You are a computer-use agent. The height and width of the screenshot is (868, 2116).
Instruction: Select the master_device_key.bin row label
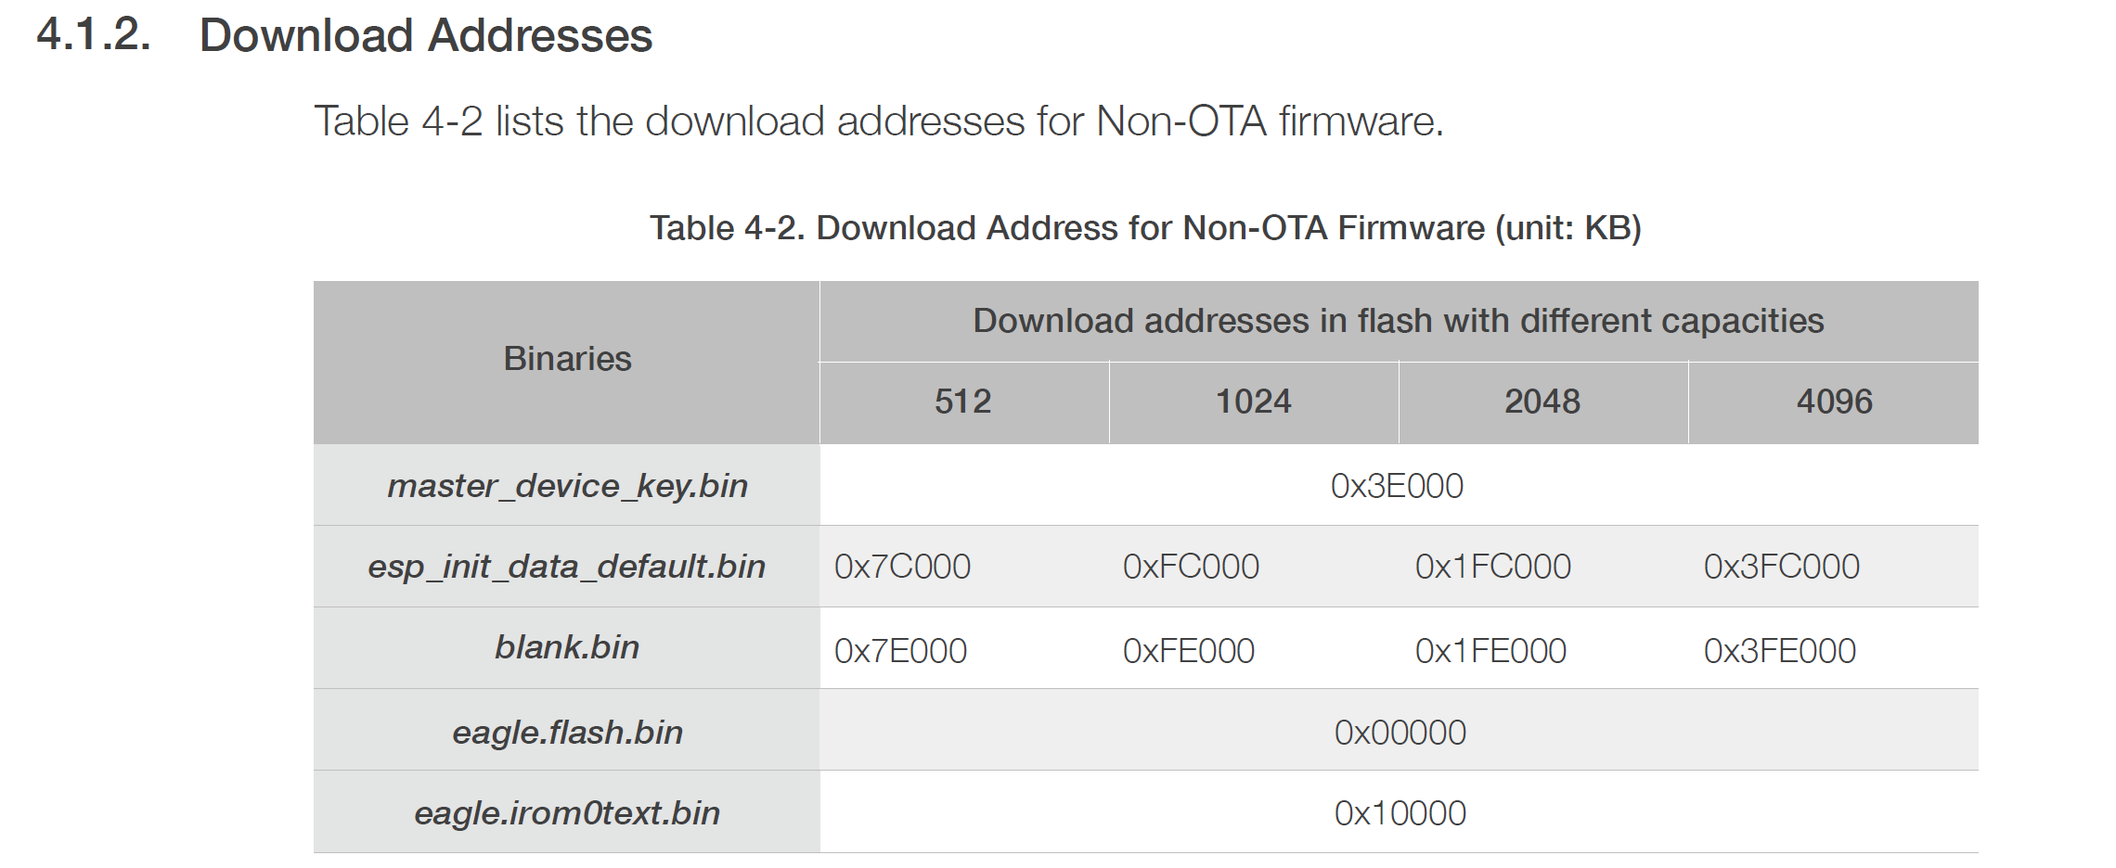click(x=567, y=486)
